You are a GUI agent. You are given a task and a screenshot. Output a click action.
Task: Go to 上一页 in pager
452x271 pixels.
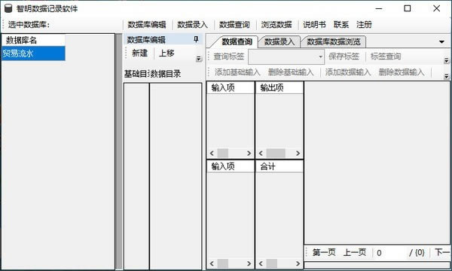tap(355, 253)
